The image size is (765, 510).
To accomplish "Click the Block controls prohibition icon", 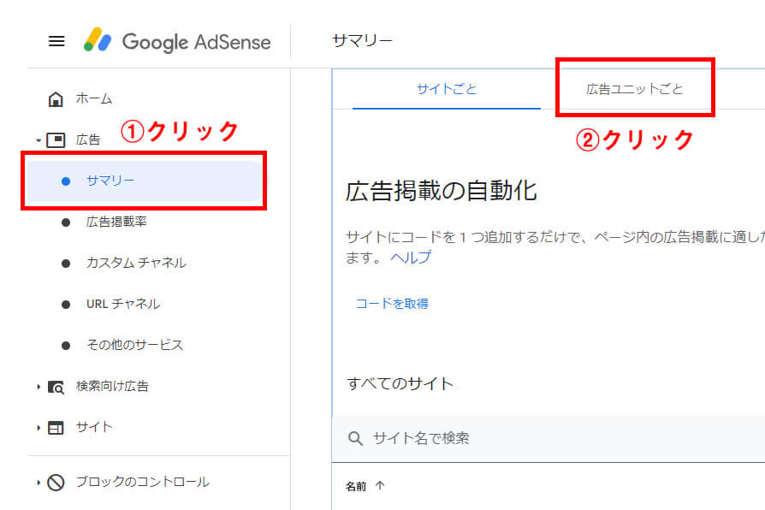I will pyautogui.click(x=56, y=483).
